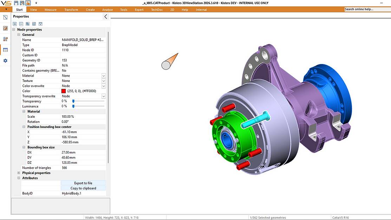The width and height of the screenshot is (391, 220).
Task: Click the DZ value 128.85 mm
Action: (69, 163)
